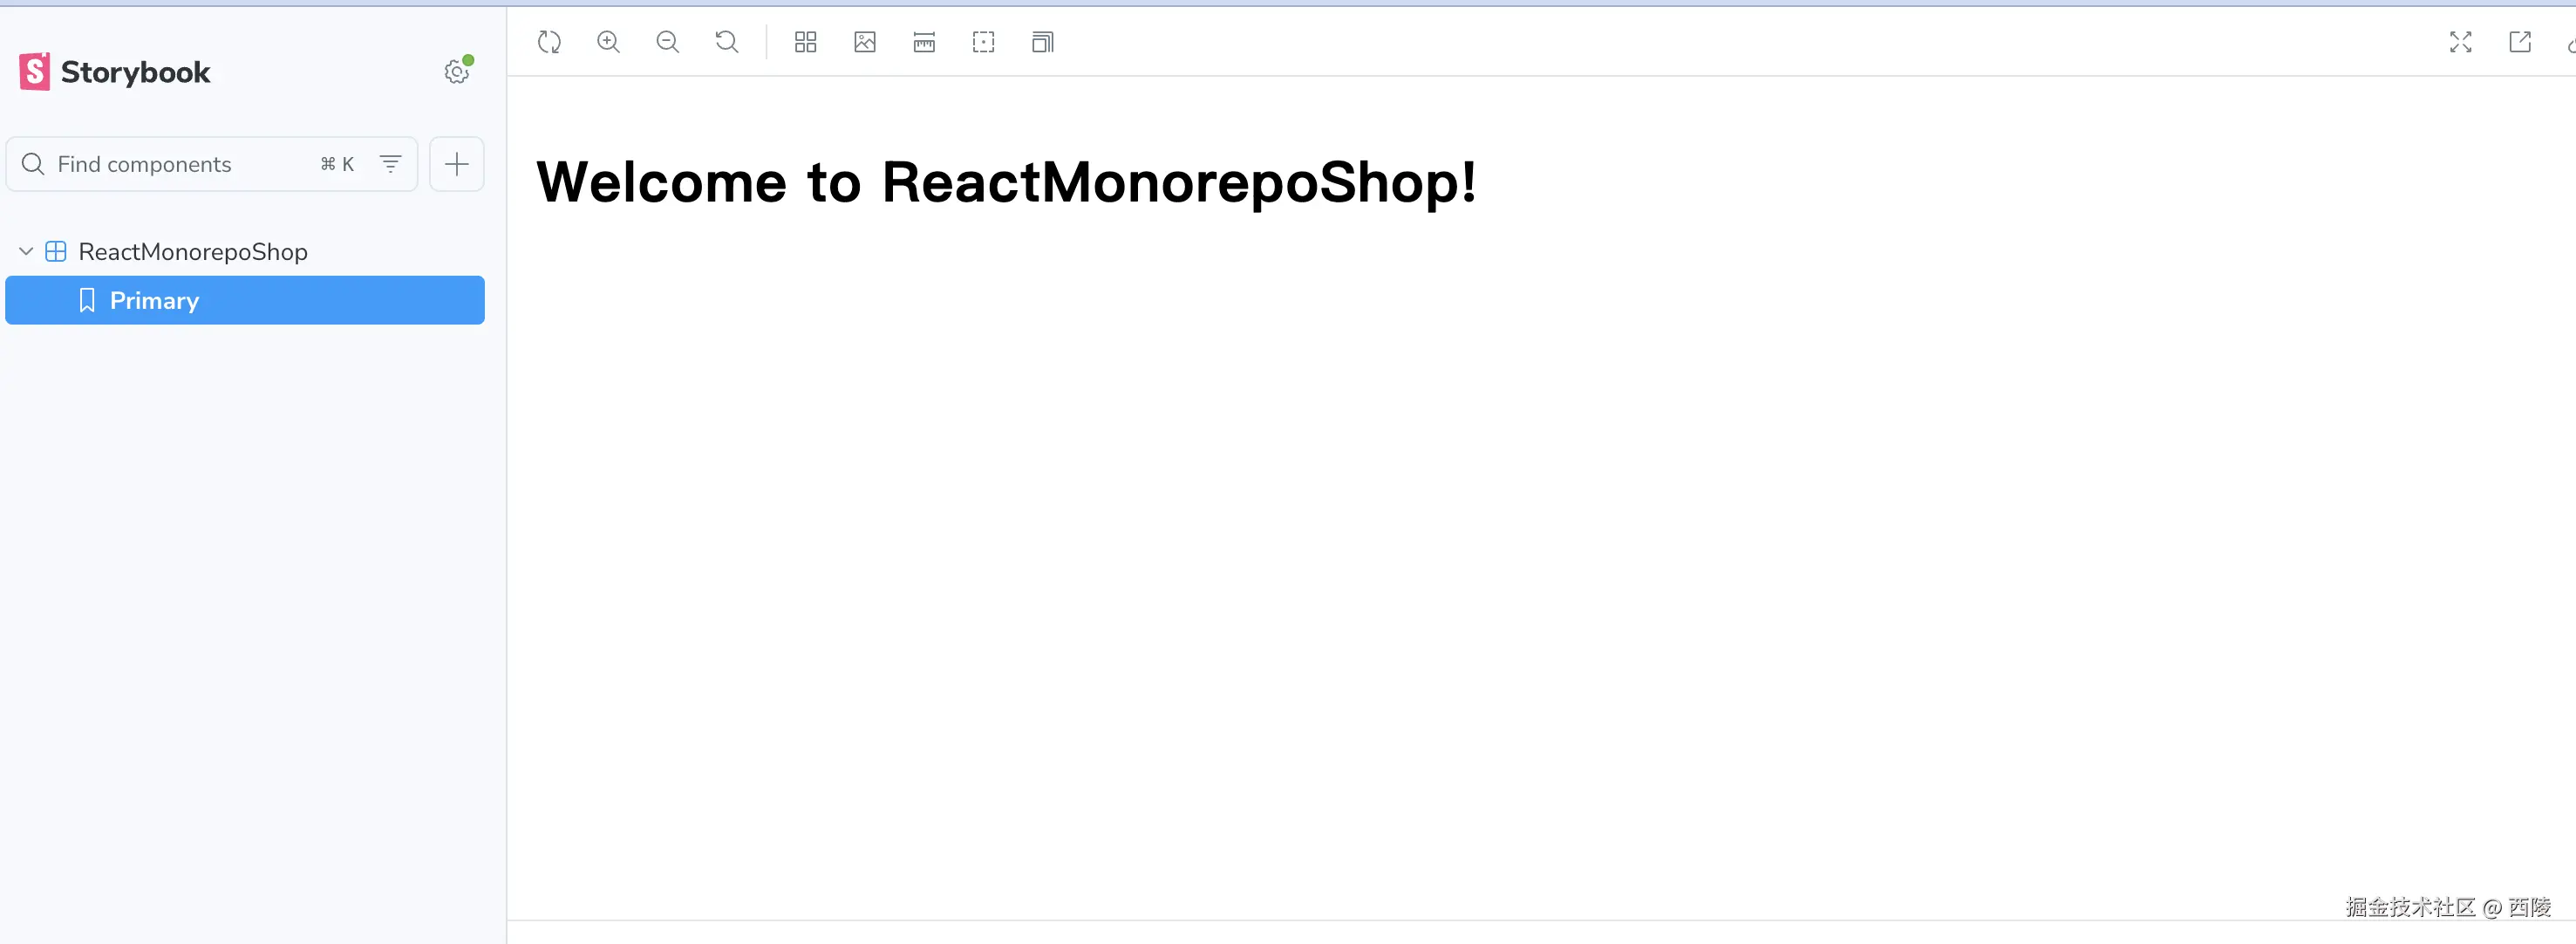Collapse the ReactMonorepoShop tree chevron
2576x944 pixels.
pyautogui.click(x=26, y=251)
